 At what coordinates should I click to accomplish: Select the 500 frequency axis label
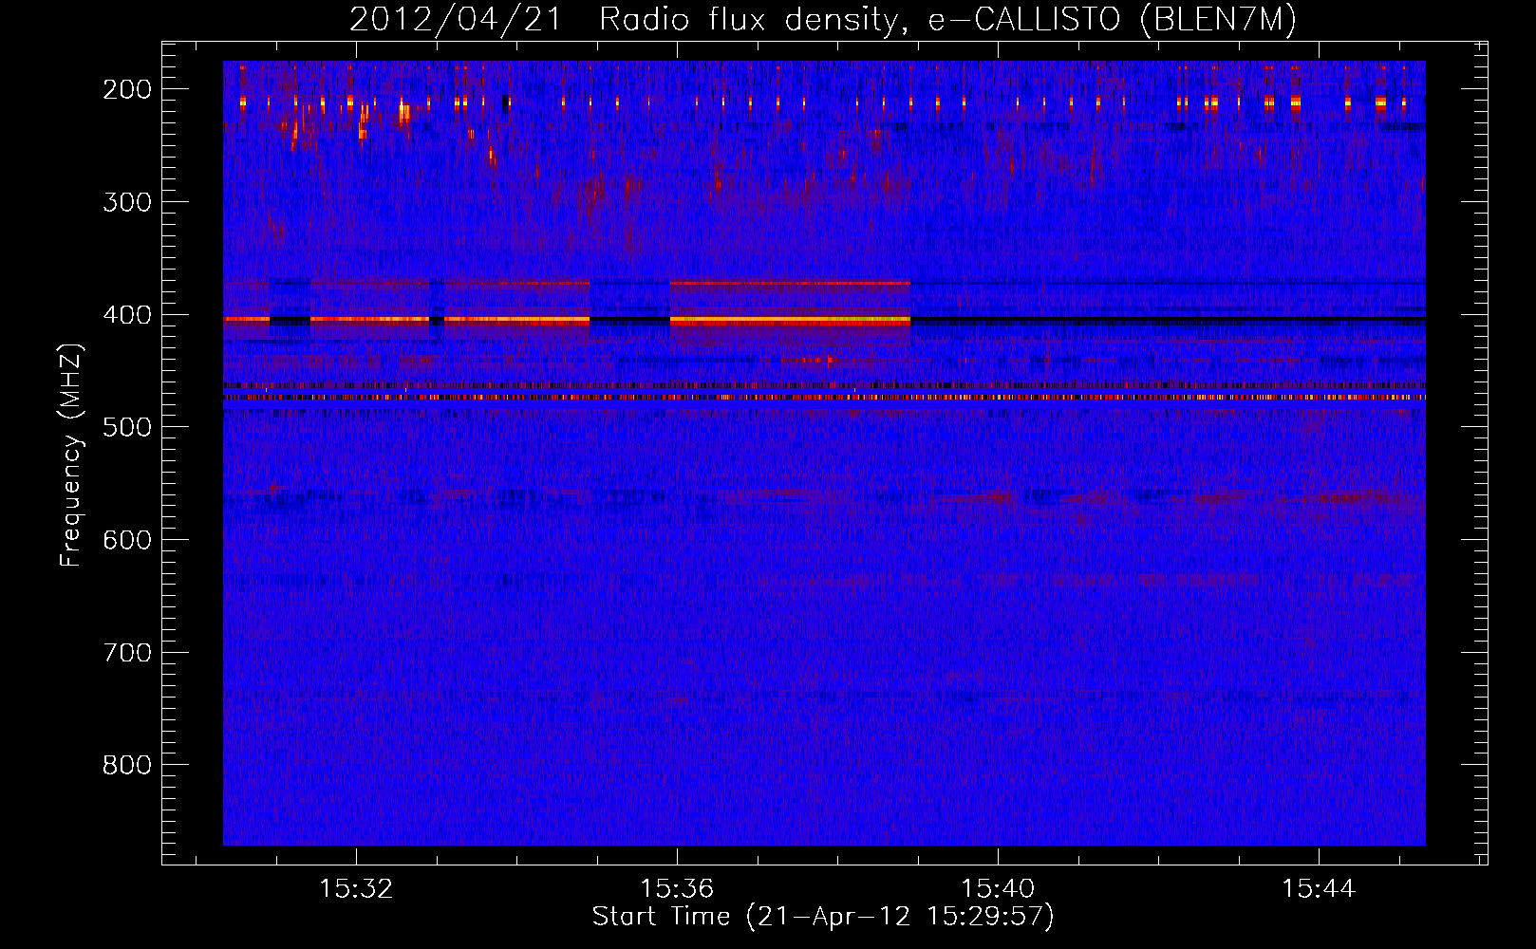126,427
